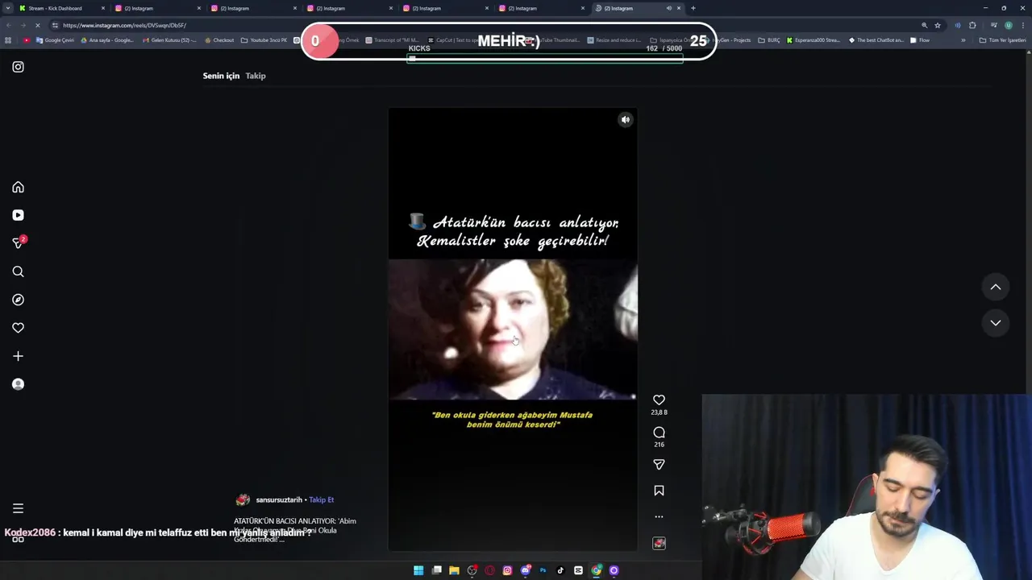Open Photoshop from the taskbar
This screenshot has height=580, width=1032.
click(543, 570)
